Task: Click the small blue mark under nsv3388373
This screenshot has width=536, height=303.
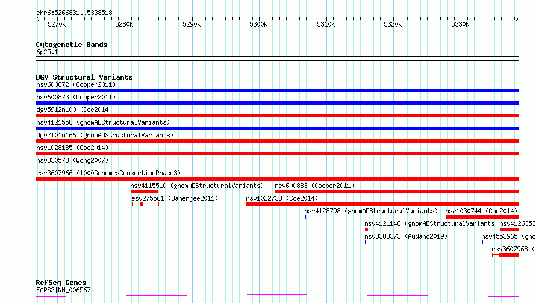Action: [x=366, y=242]
